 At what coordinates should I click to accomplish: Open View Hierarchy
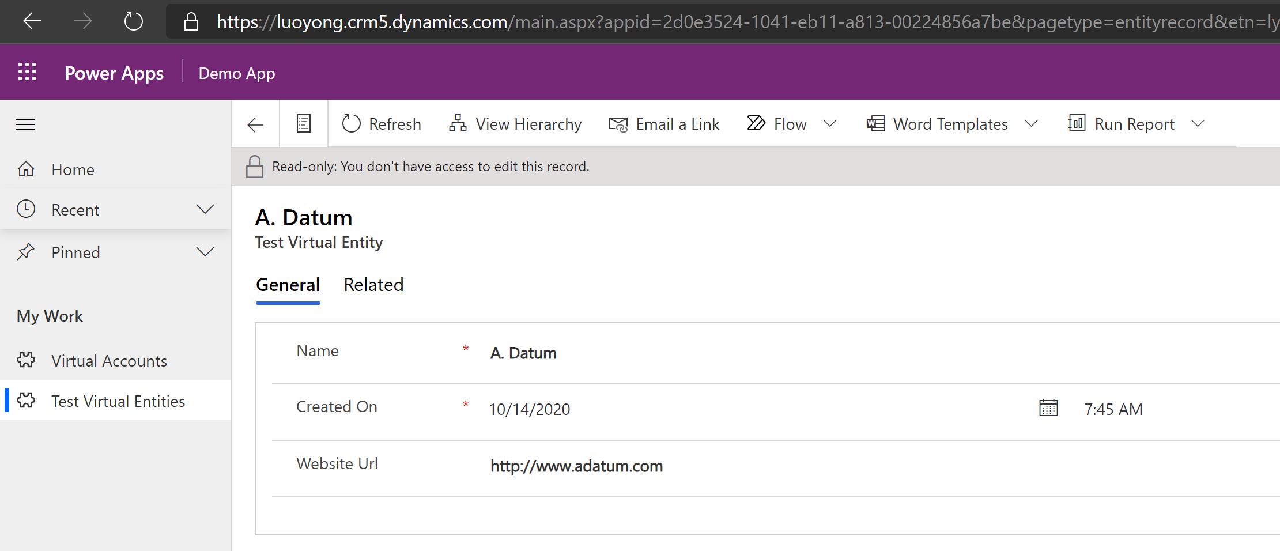(x=515, y=124)
